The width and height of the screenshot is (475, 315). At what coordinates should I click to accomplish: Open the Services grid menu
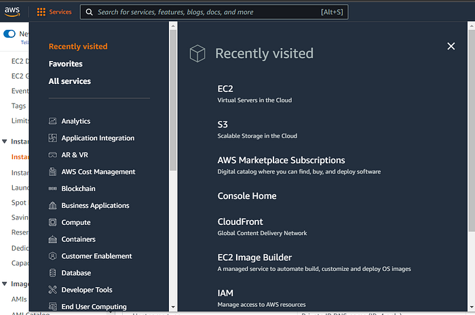click(54, 12)
